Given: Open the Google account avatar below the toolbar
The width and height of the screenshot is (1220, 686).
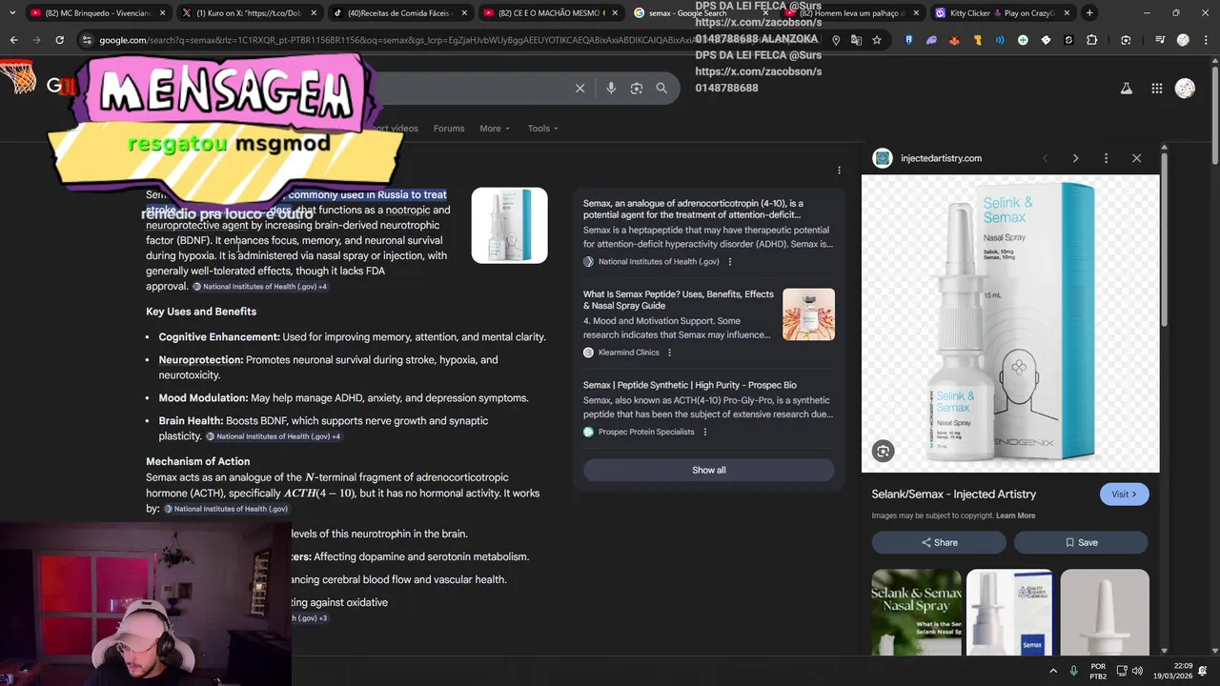Looking at the screenshot, I should 1185,88.
